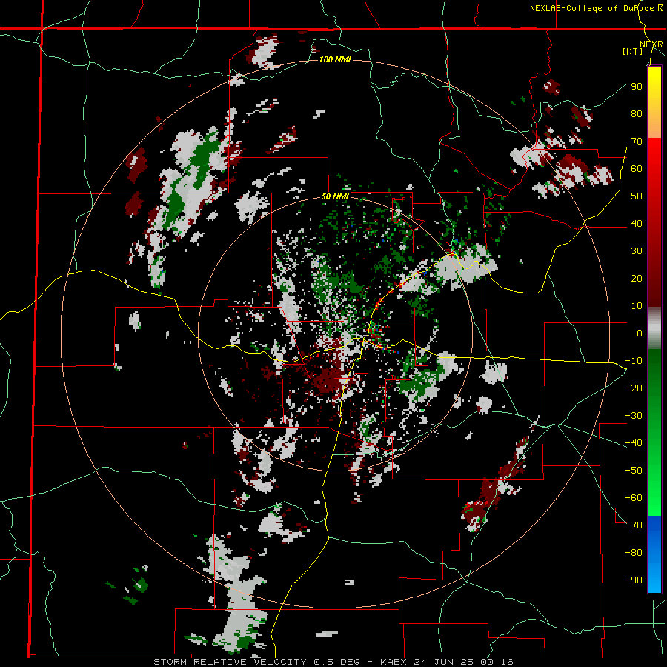
Task: Click the -40 value on the velocity scale
Action: tap(634, 443)
